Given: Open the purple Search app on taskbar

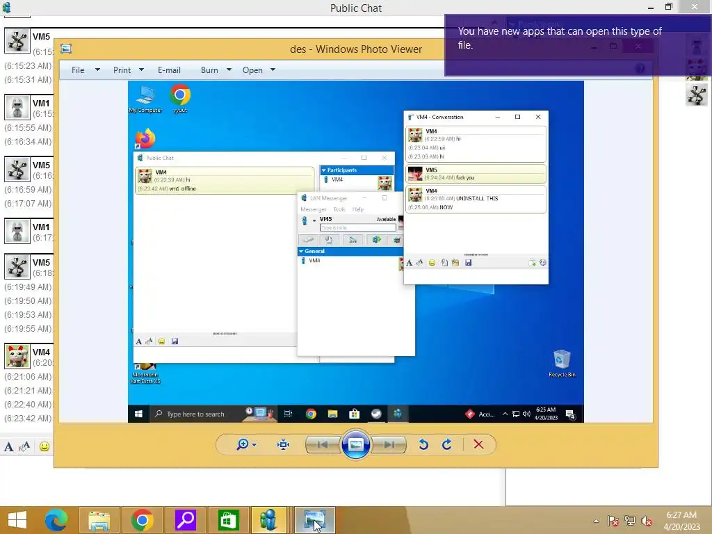Looking at the screenshot, I should (185, 520).
